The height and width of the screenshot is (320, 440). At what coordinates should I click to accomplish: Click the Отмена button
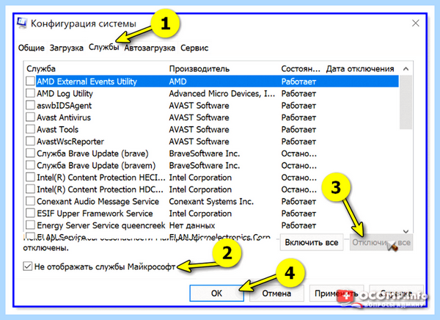[x=276, y=293]
